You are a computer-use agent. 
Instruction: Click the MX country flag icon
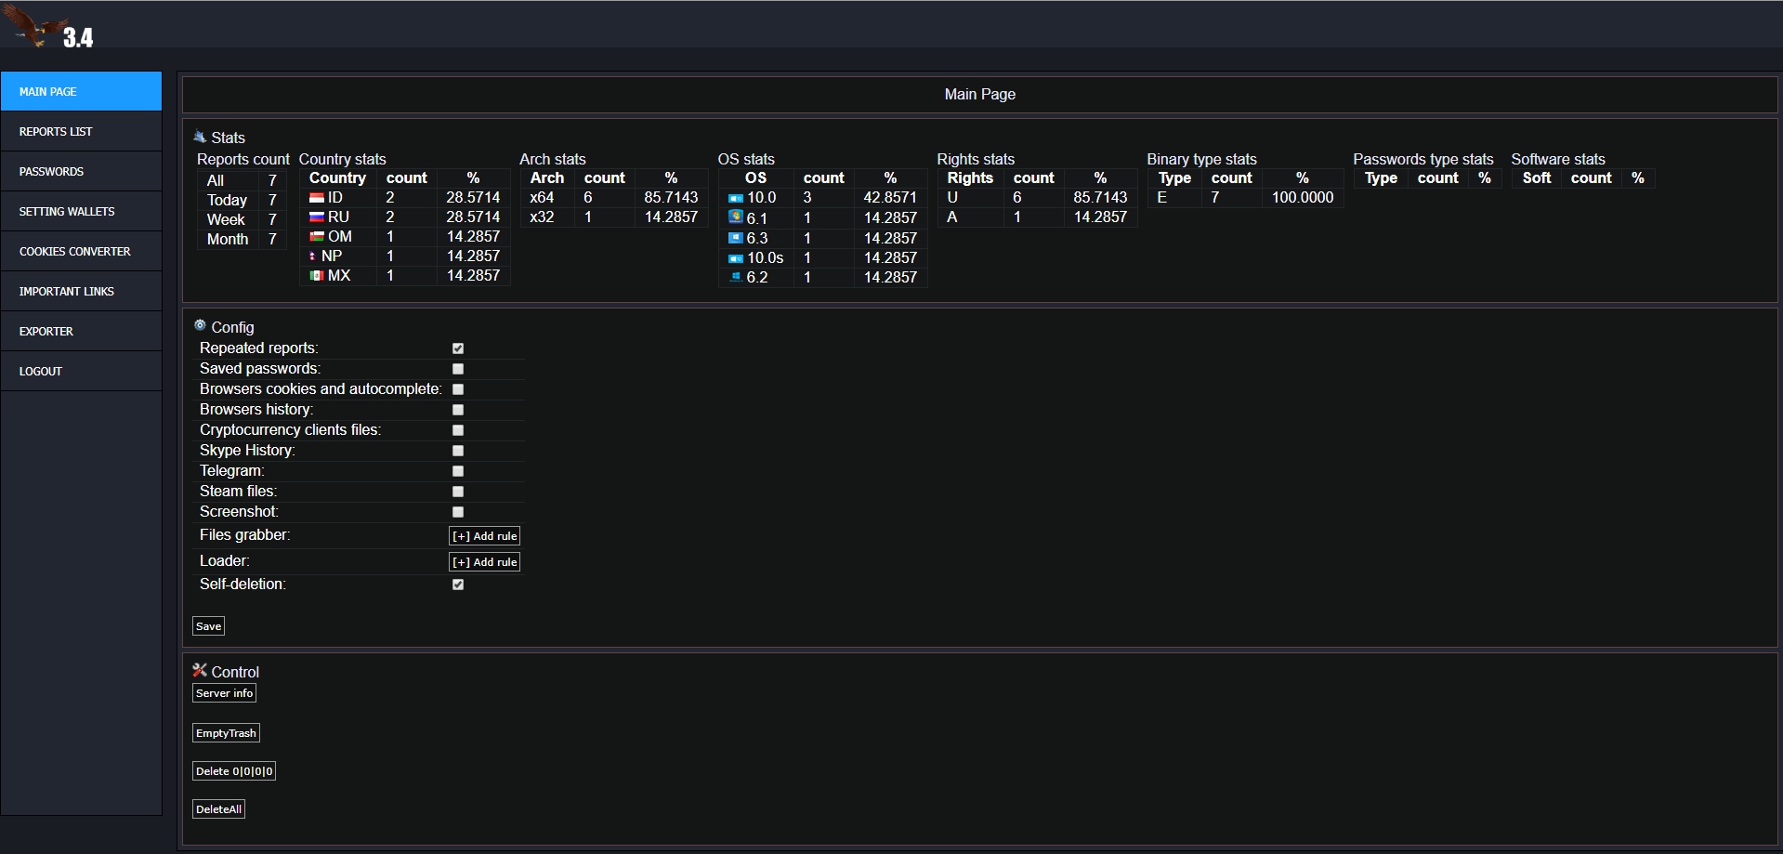[316, 276]
